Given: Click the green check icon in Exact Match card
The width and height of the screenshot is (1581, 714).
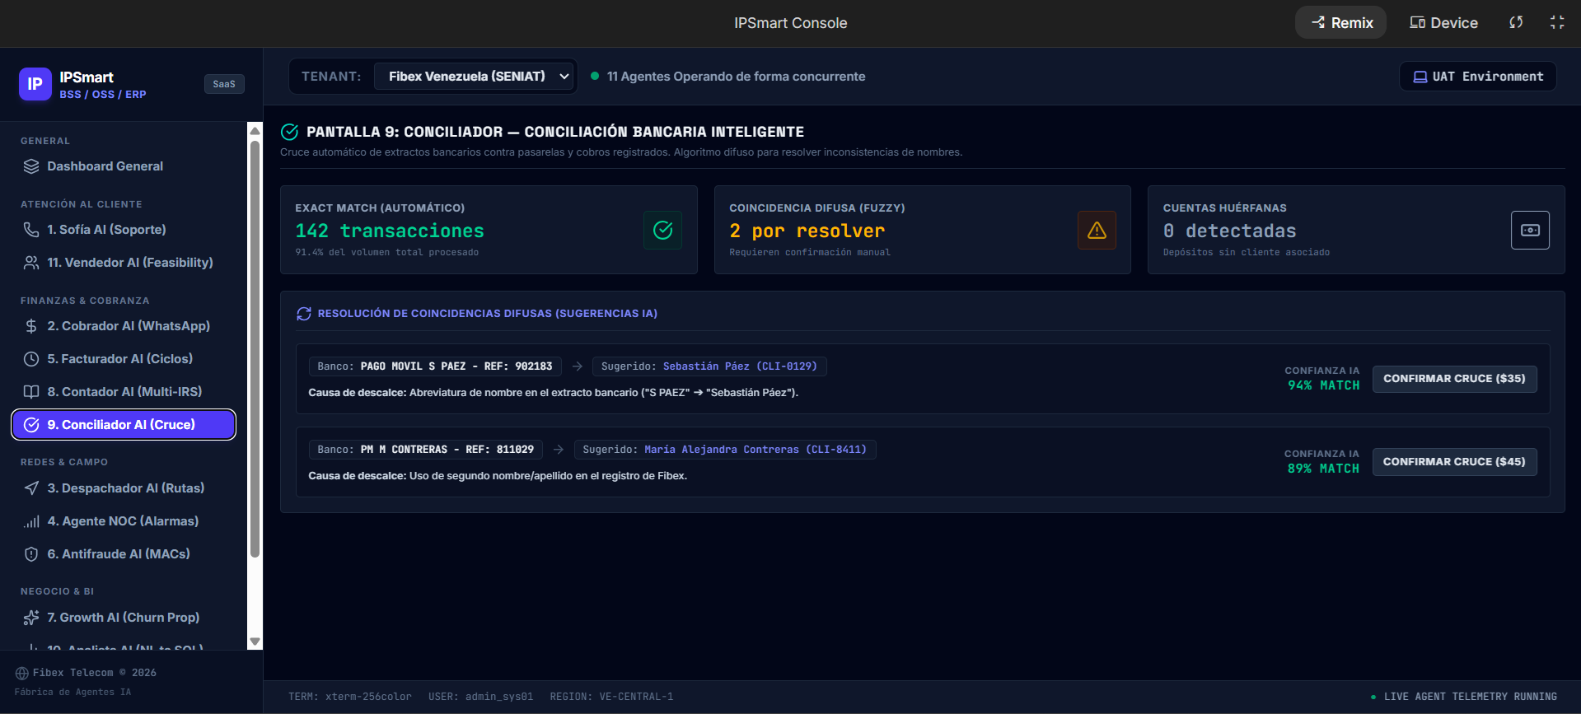Looking at the screenshot, I should point(662,230).
